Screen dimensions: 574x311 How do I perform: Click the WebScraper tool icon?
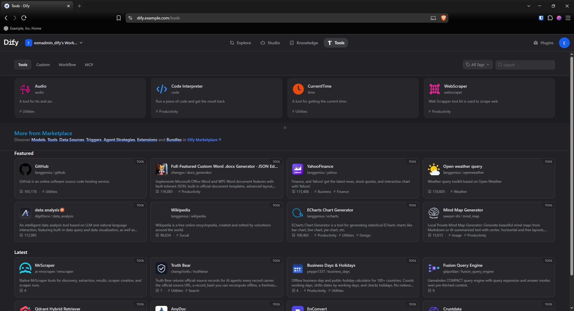coord(434,89)
